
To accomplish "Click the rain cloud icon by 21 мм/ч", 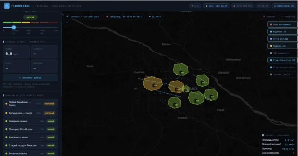I will coord(150,17).
